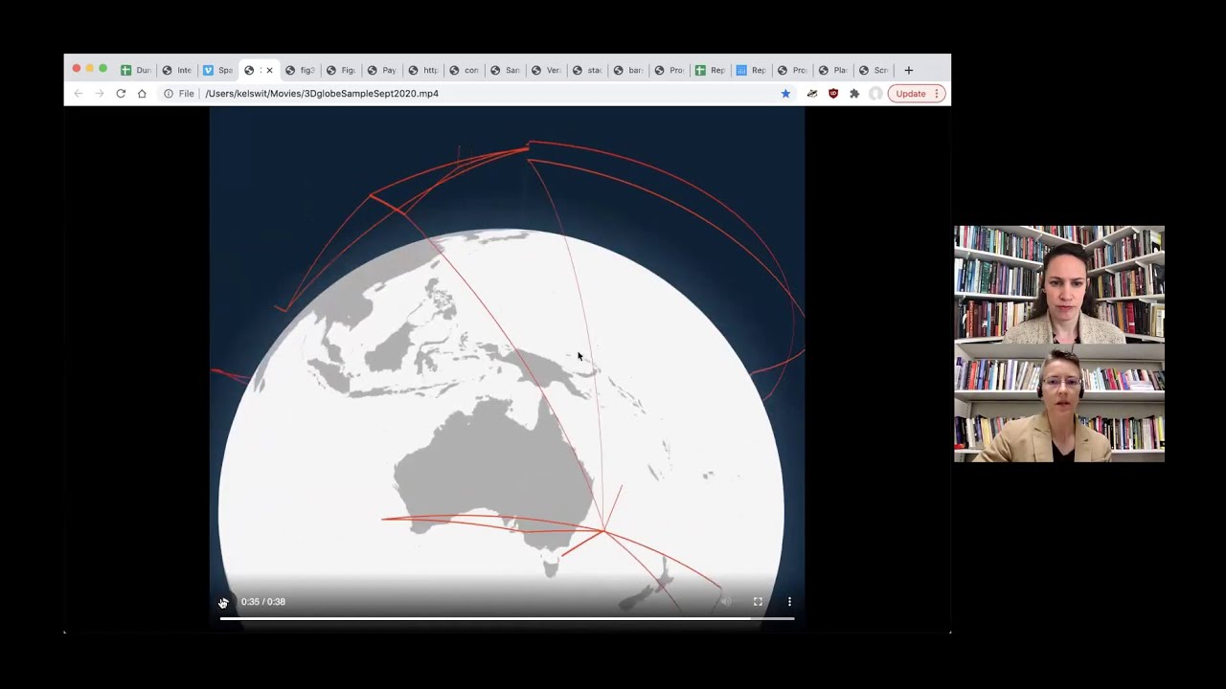Click the red shield extension icon
The width and height of the screenshot is (1226, 689).
click(833, 94)
